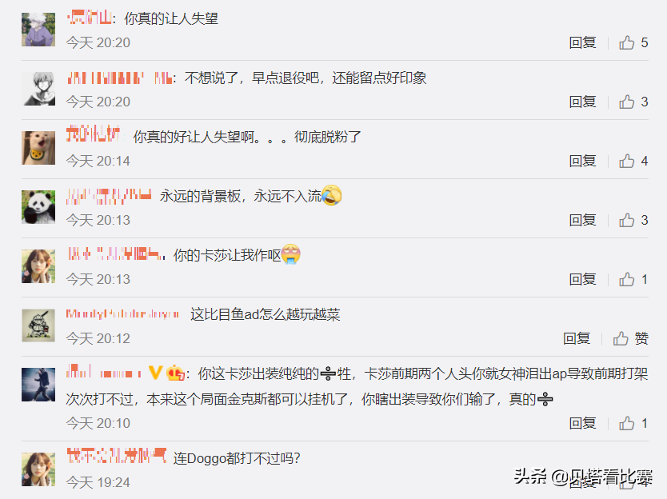This screenshot has height=499, width=667.
Task: Like the comment about retiring early
Action: (x=633, y=102)
